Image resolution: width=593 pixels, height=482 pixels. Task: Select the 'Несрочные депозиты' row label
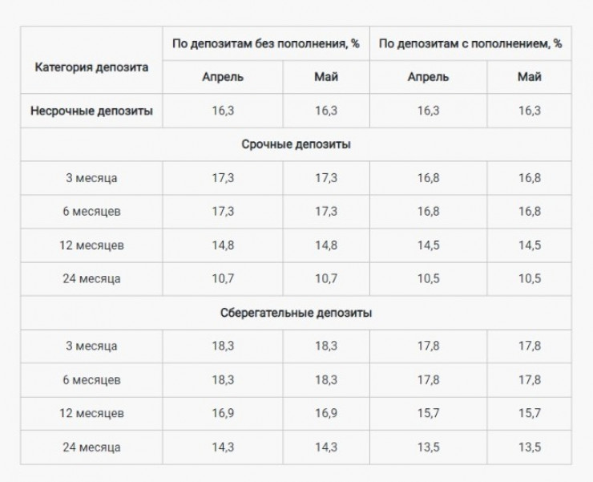point(91,111)
